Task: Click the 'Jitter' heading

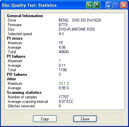Action: pyautogui.click(x=11, y=79)
